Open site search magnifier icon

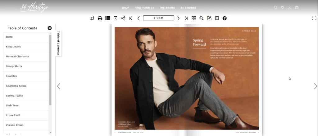pos(275,7)
